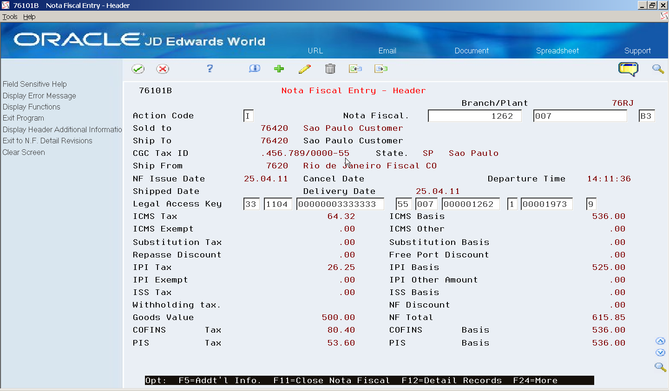
Task: Open the Tools menu
Action: click(10, 17)
